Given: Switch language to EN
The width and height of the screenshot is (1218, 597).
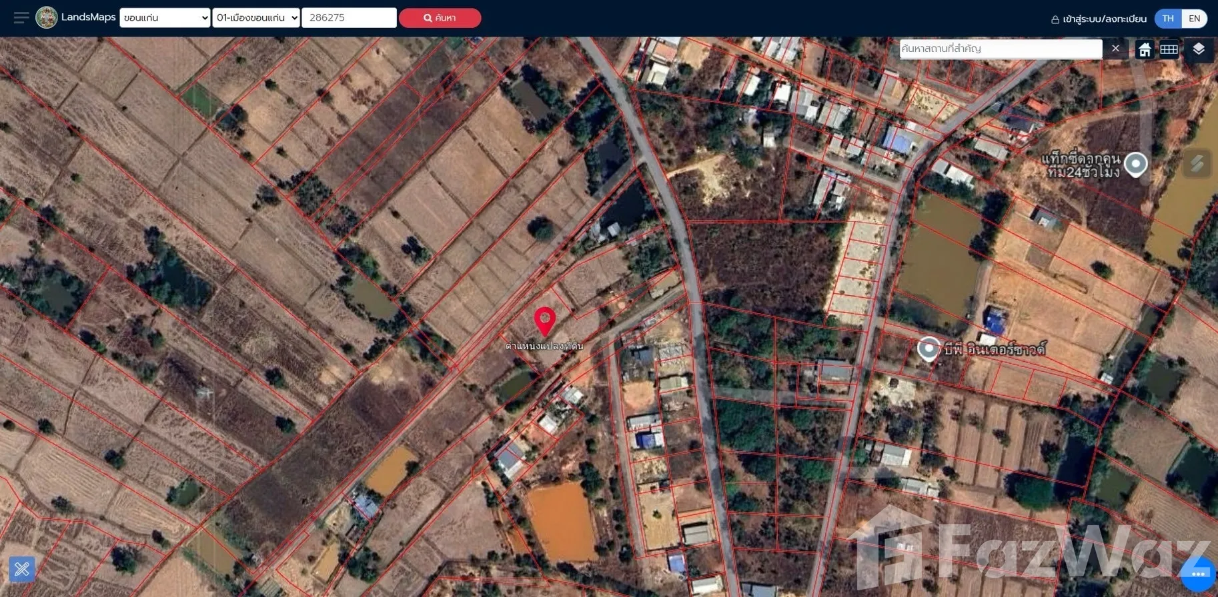Looking at the screenshot, I should 1194,19.
